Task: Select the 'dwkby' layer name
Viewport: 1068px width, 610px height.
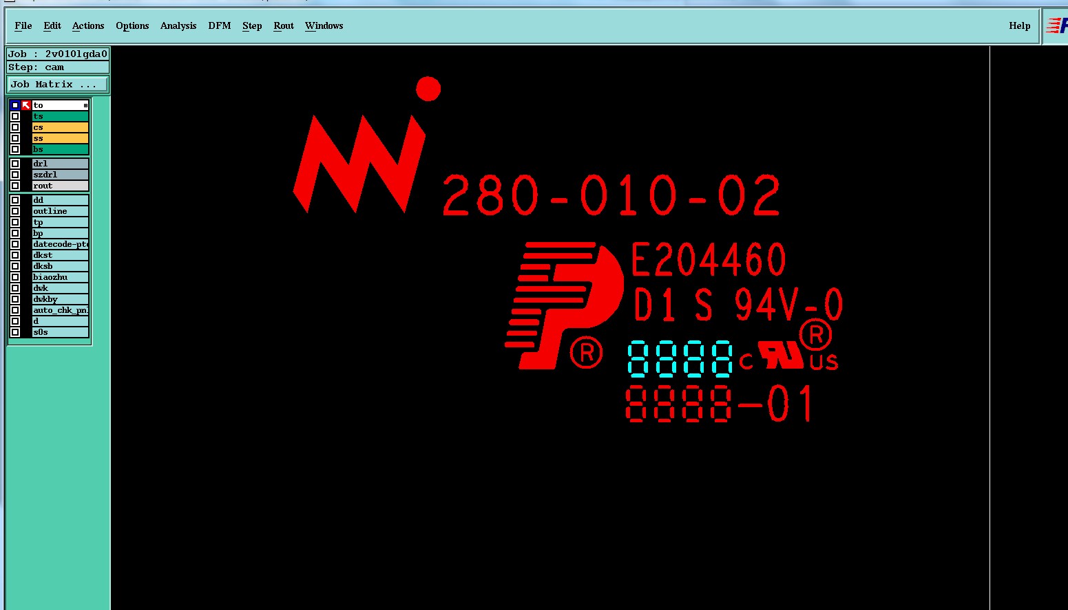Action: pyautogui.click(x=61, y=299)
